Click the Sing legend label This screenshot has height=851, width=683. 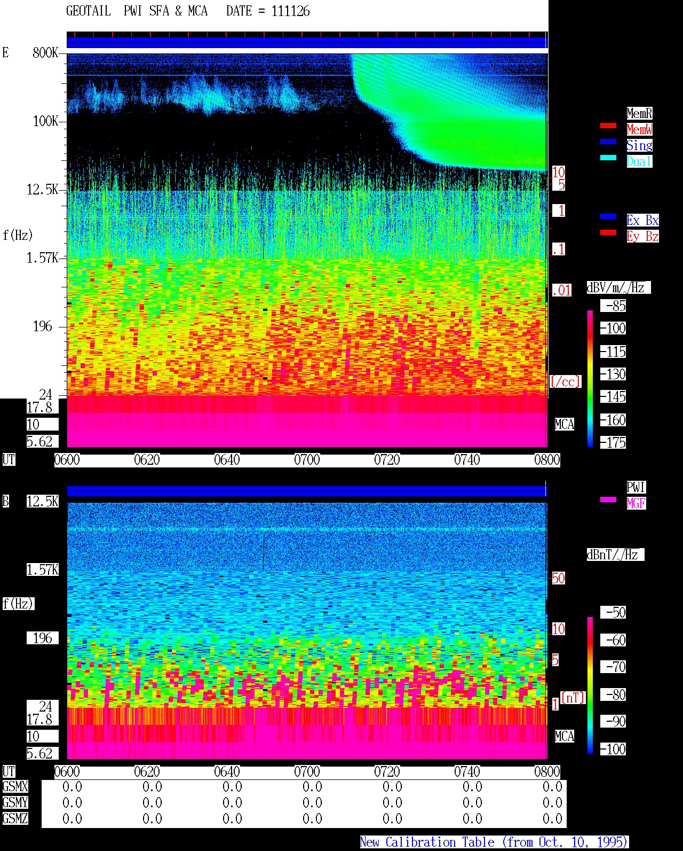pyautogui.click(x=639, y=145)
